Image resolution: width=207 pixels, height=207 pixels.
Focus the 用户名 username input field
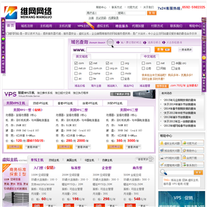[106, 13]
